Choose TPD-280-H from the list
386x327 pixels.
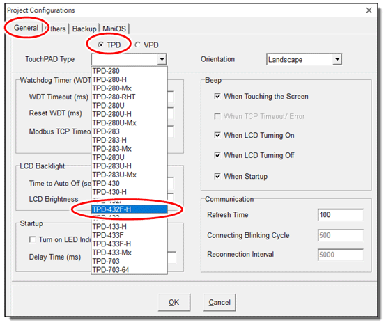(129, 79)
